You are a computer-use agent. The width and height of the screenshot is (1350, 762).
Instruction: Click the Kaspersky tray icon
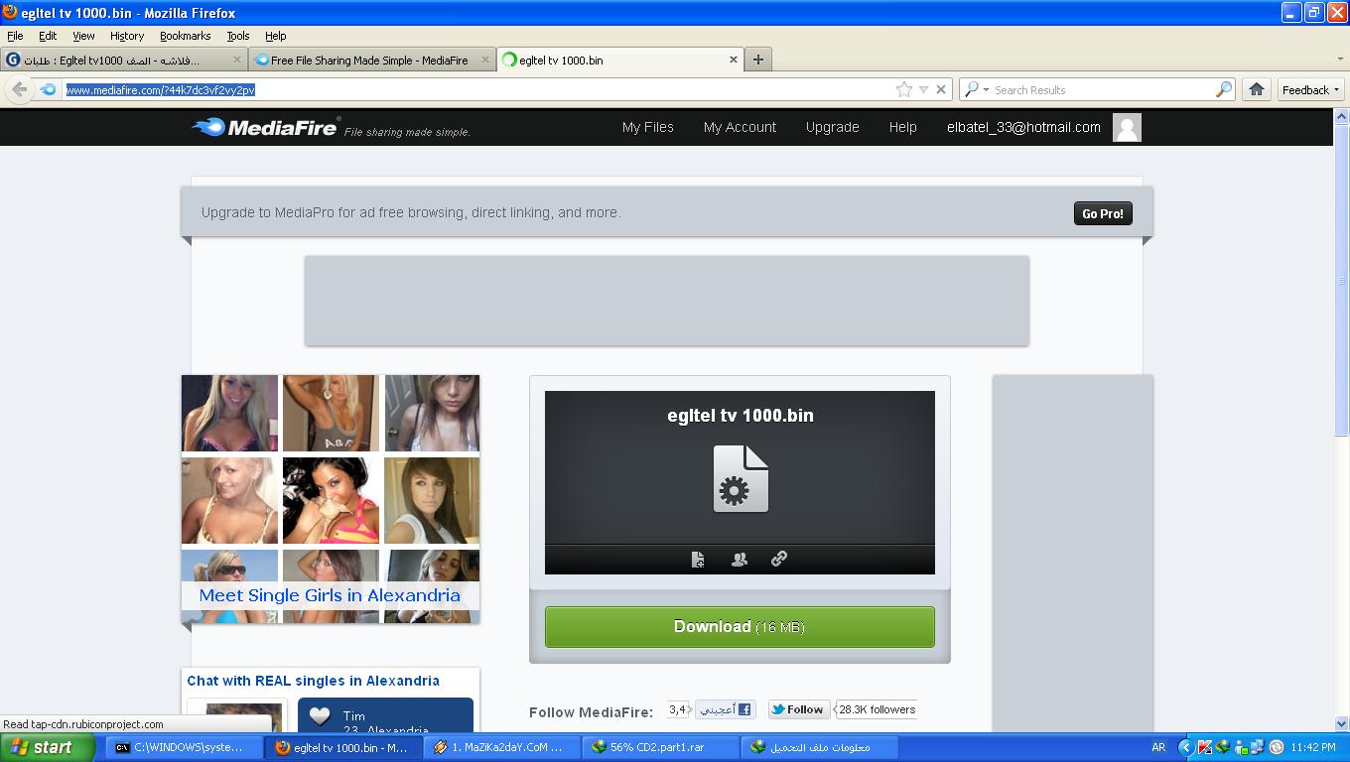pyautogui.click(x=1205, y=747)
